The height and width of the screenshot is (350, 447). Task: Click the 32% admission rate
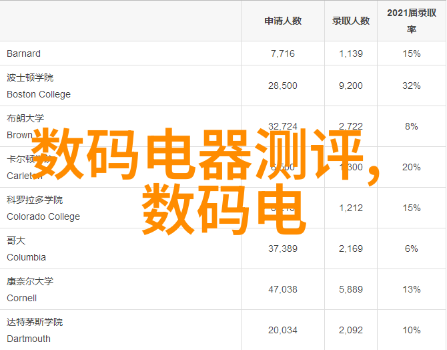pyautogui.click(x=412, y=85)
